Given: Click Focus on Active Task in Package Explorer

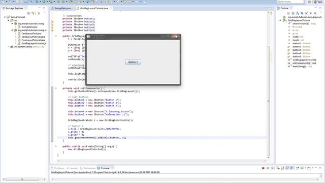Looking at the screenshot, I should point(39,13).
